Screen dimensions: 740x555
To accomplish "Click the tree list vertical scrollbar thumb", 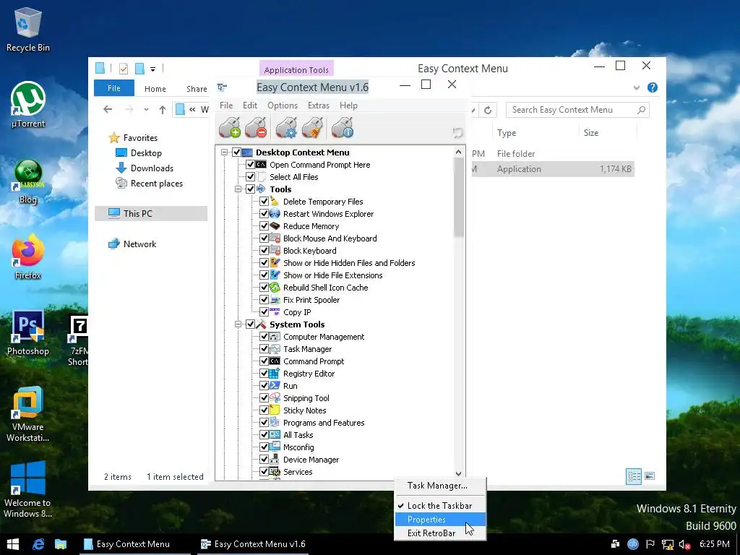I will 459,197.
